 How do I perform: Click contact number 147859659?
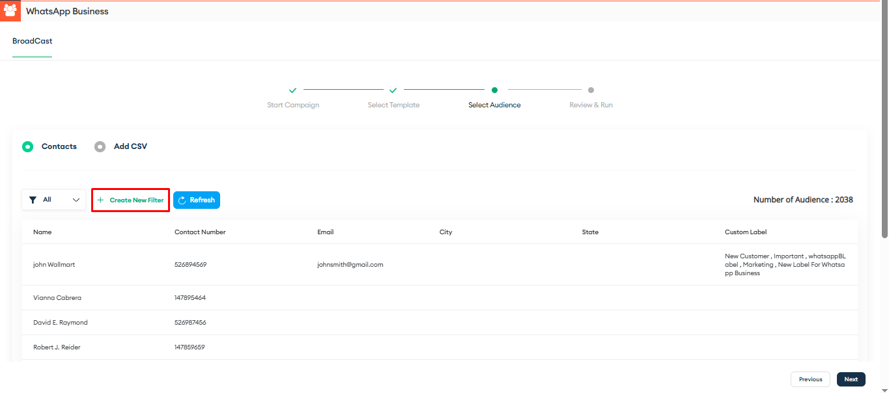coord(190,347)
